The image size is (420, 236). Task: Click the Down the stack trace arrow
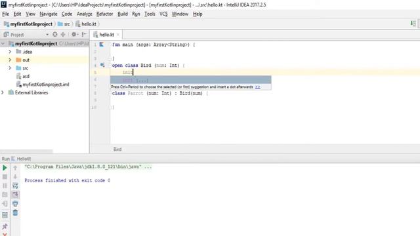15,176
